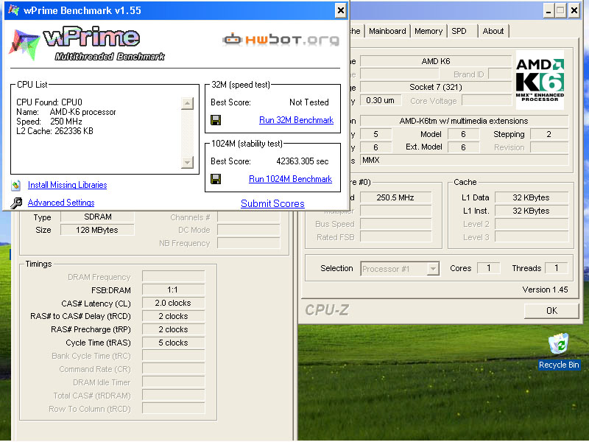Click the save icon under 32M speed test

216,120
